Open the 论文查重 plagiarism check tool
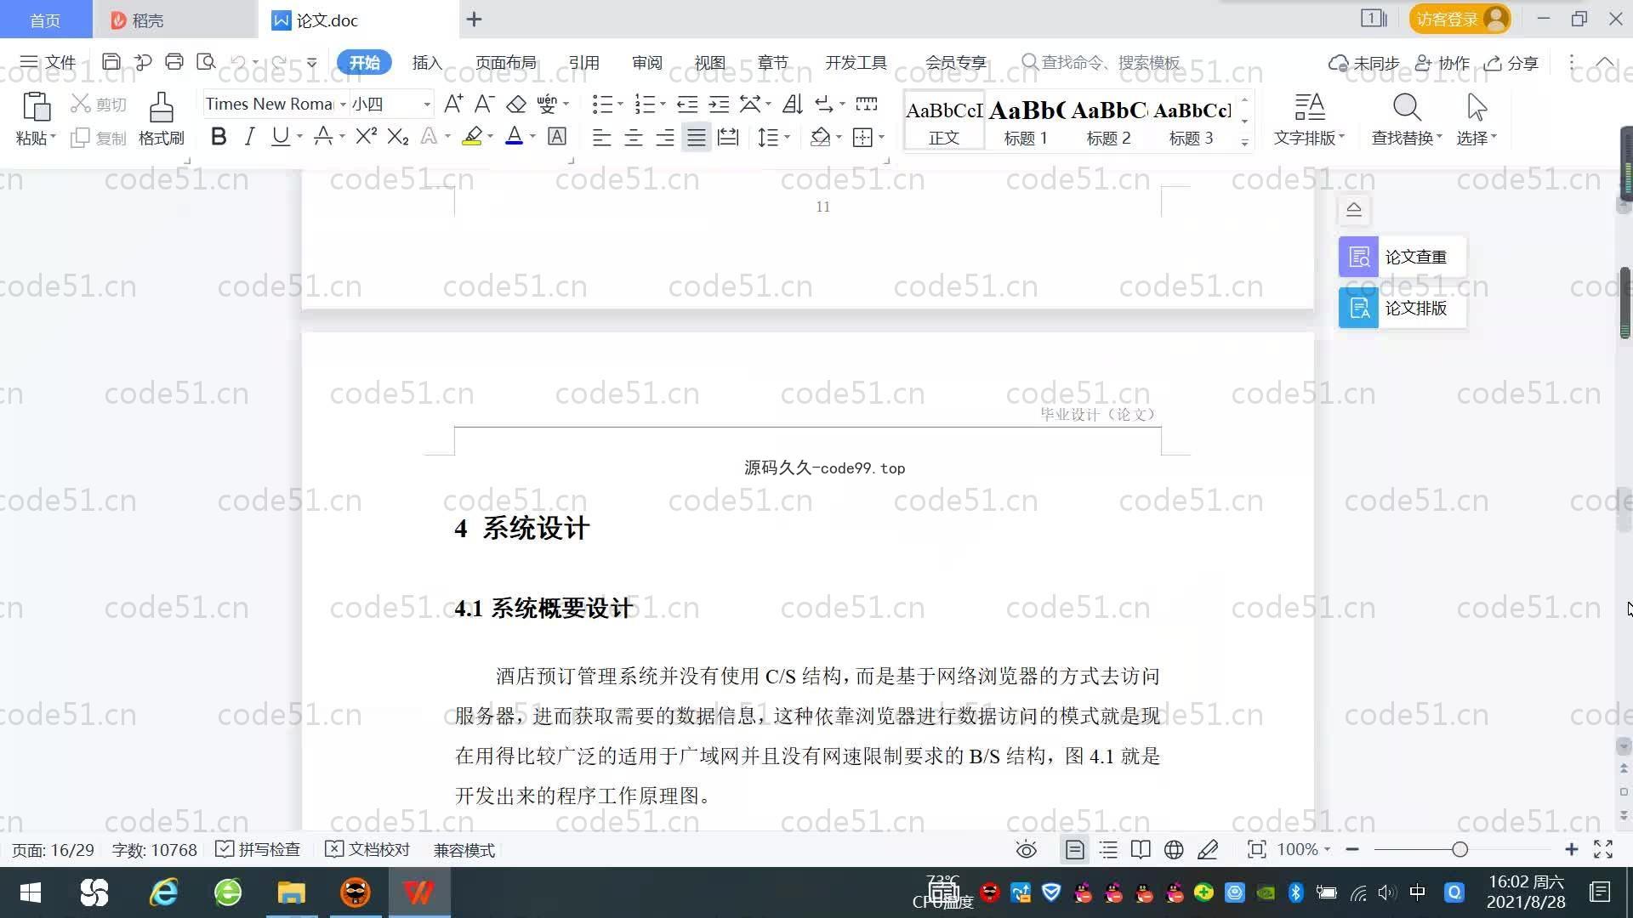This screenshot has height=918, width=1633. tap(1402, 257)
